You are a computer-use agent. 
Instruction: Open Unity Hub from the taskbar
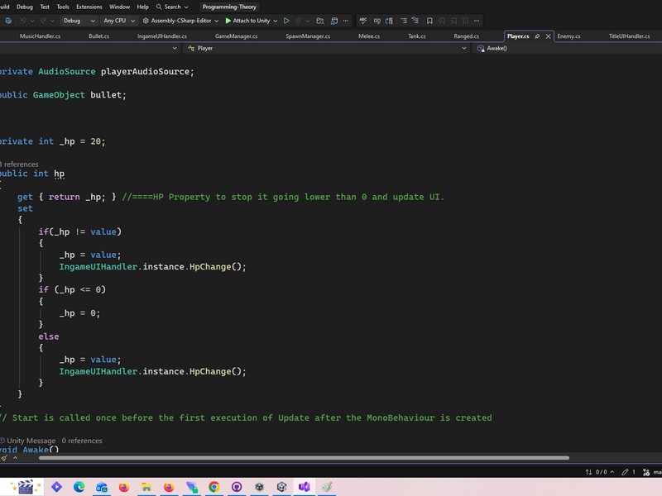coord(259,487)
